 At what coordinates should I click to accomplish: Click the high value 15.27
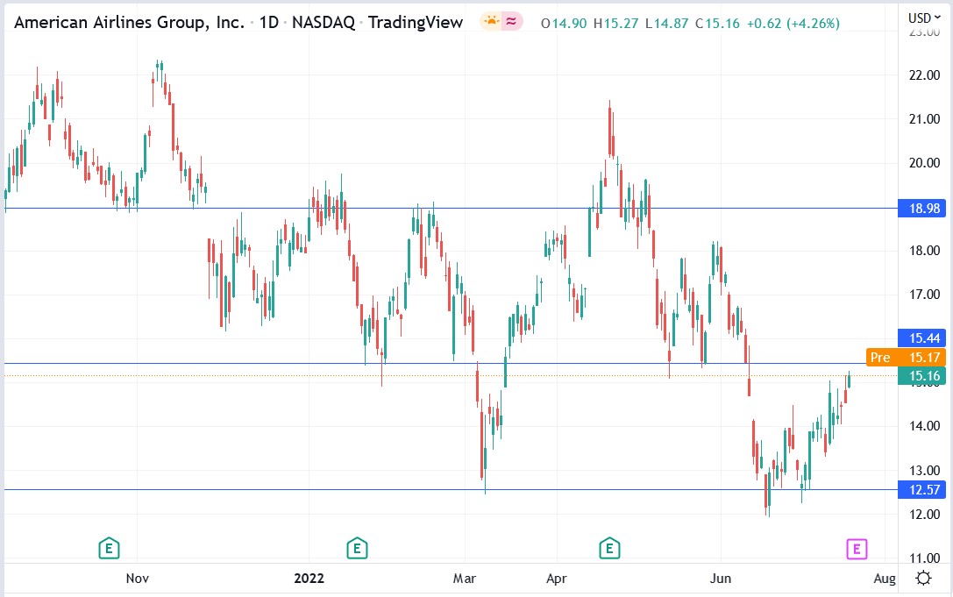click(621, 24)
